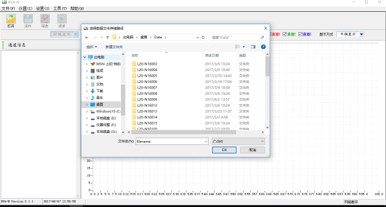
Task: Click the file name input field
Action: click(170, 142)
